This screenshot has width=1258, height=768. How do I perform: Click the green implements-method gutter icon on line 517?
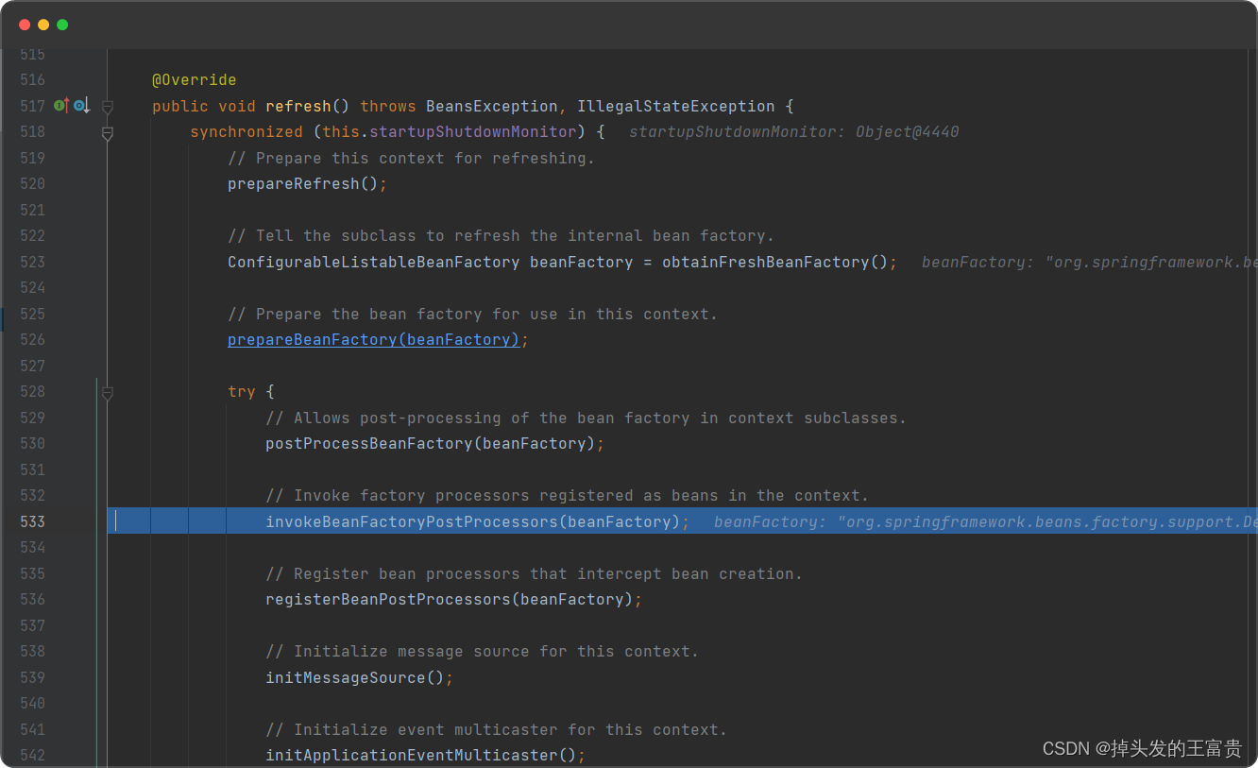[x=61, y=106]
